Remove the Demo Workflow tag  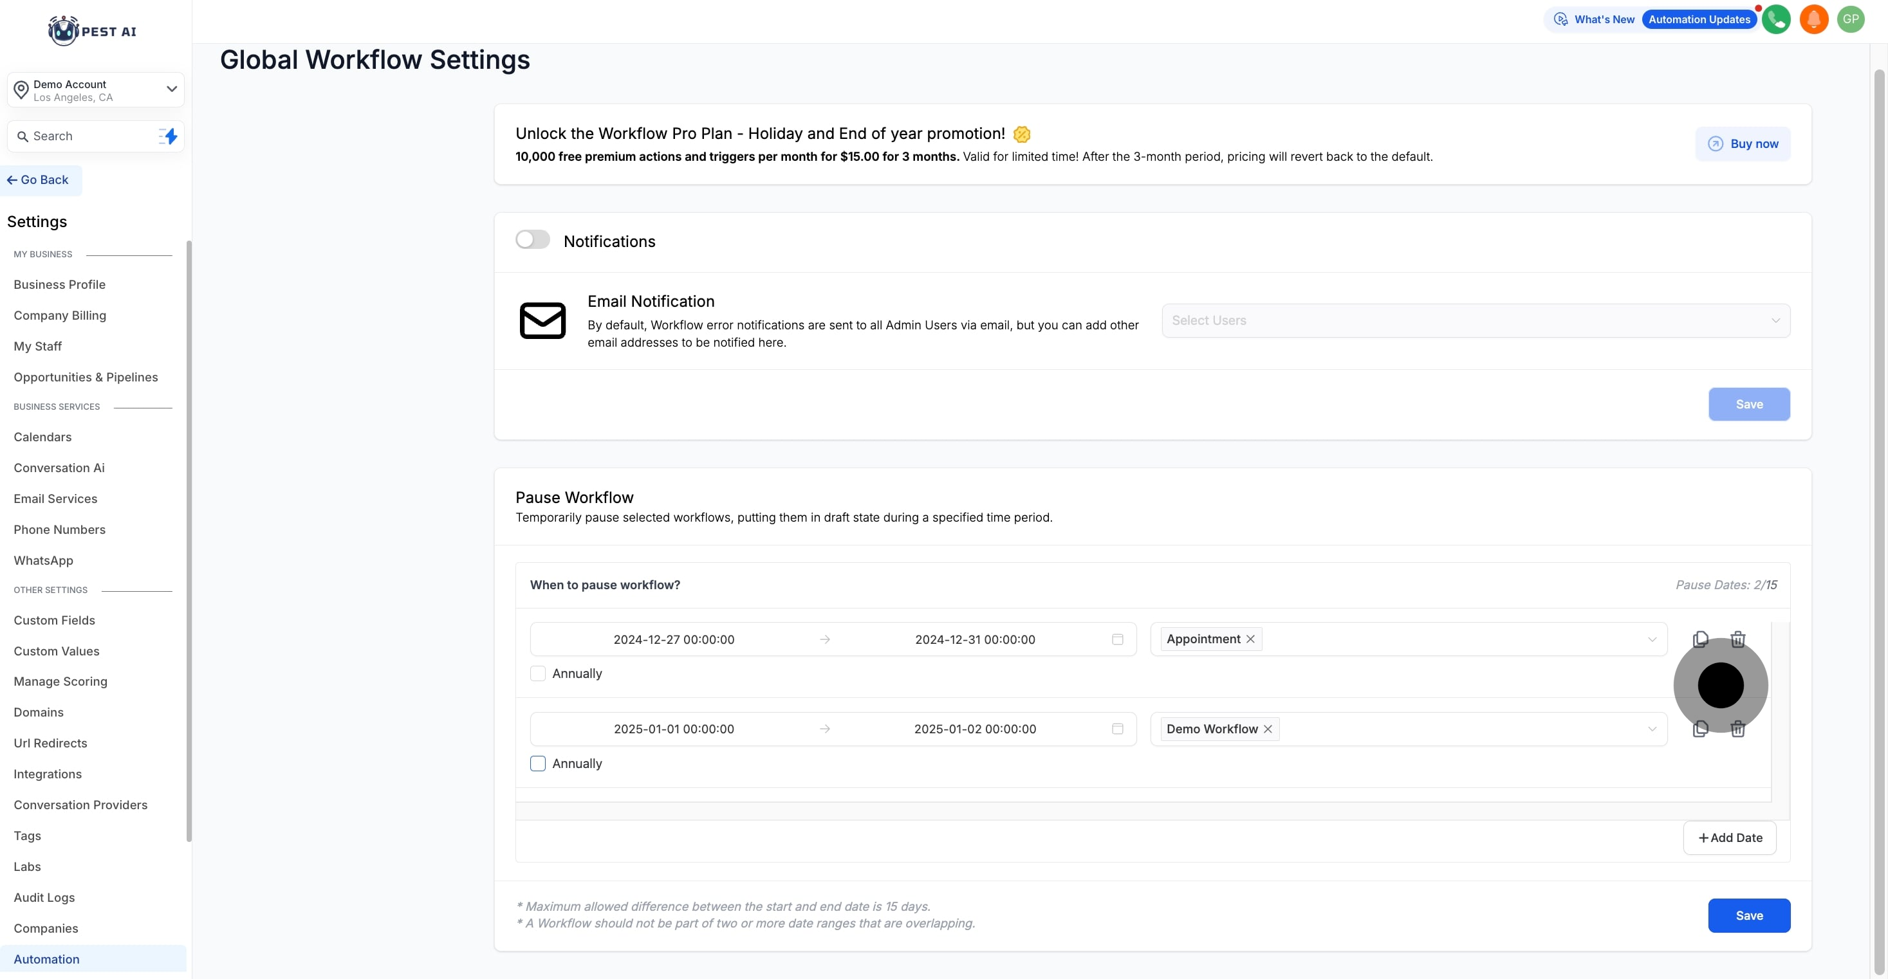(1267, 729)
